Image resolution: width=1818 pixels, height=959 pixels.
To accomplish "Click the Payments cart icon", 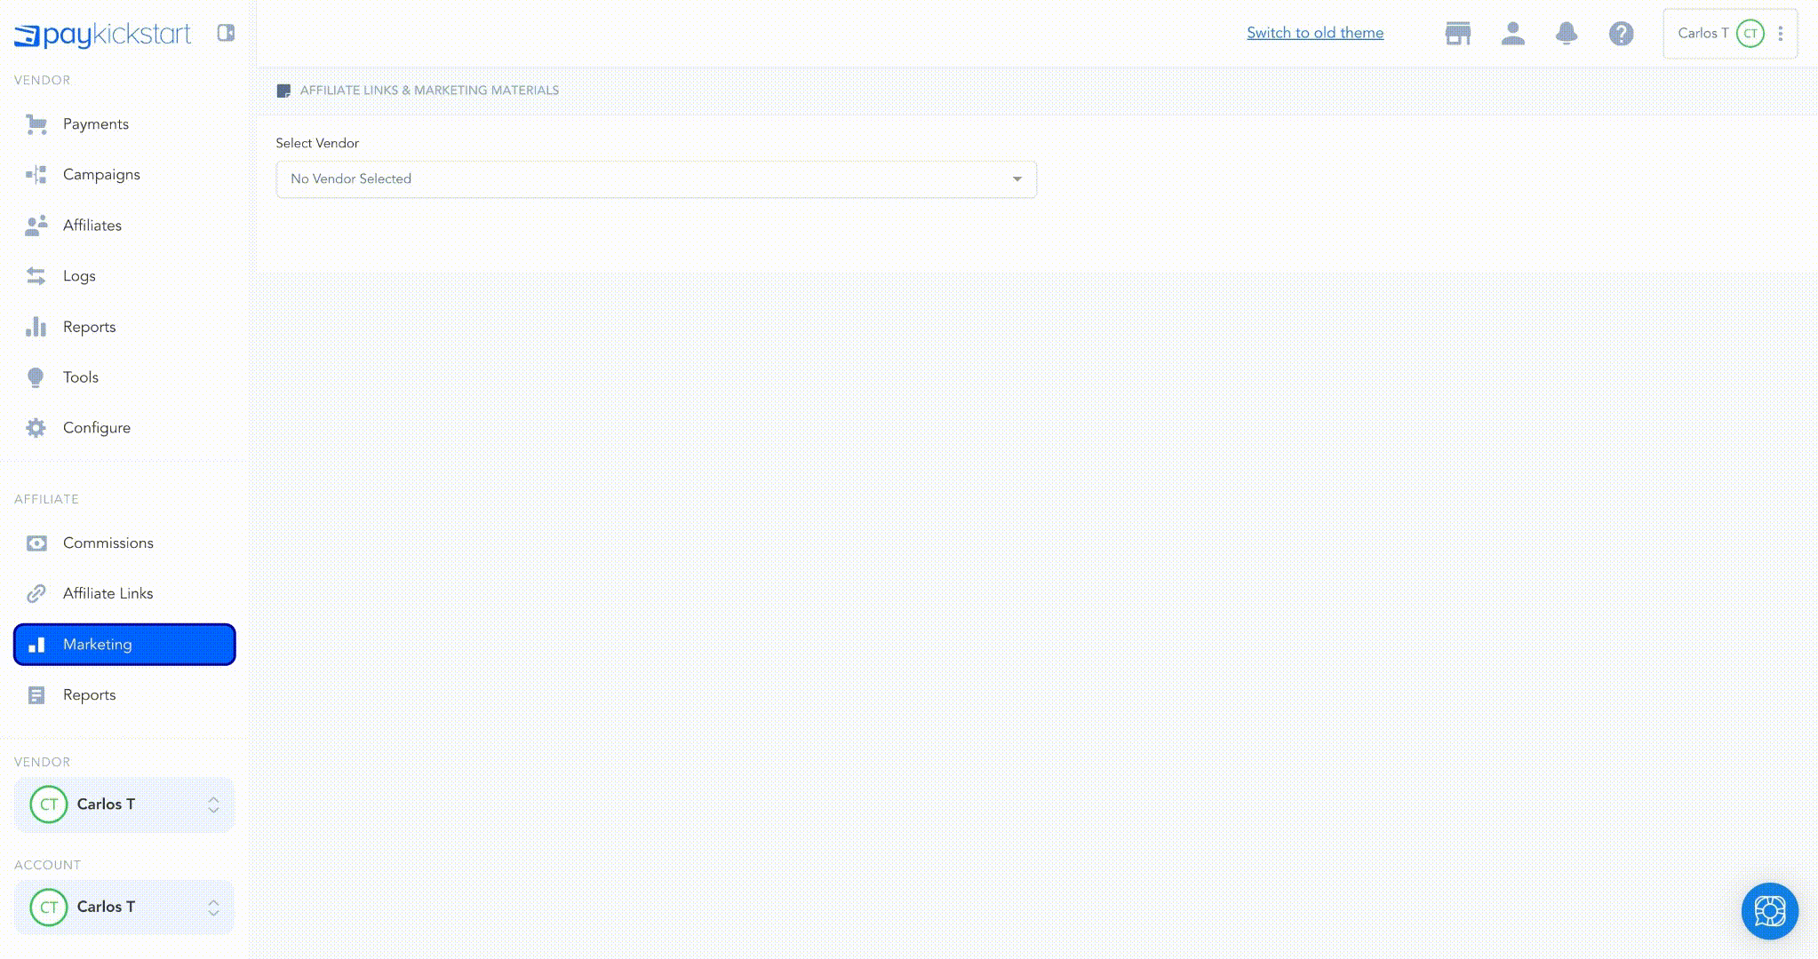I will 36,124.
